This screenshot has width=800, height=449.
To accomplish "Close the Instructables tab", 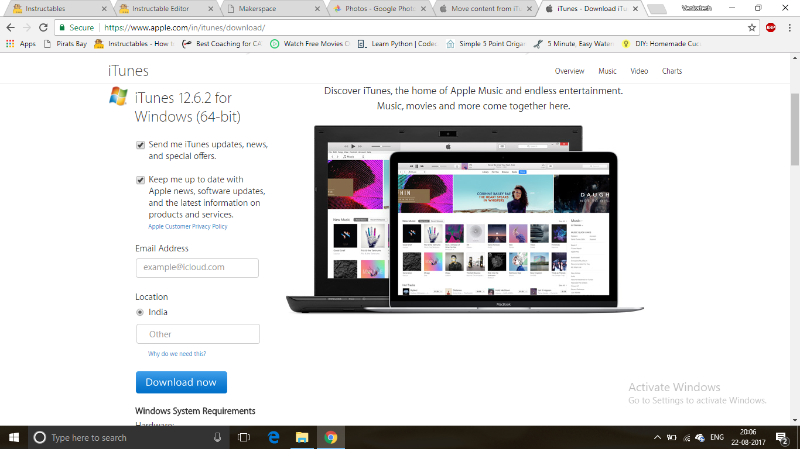I will point(105,9).
